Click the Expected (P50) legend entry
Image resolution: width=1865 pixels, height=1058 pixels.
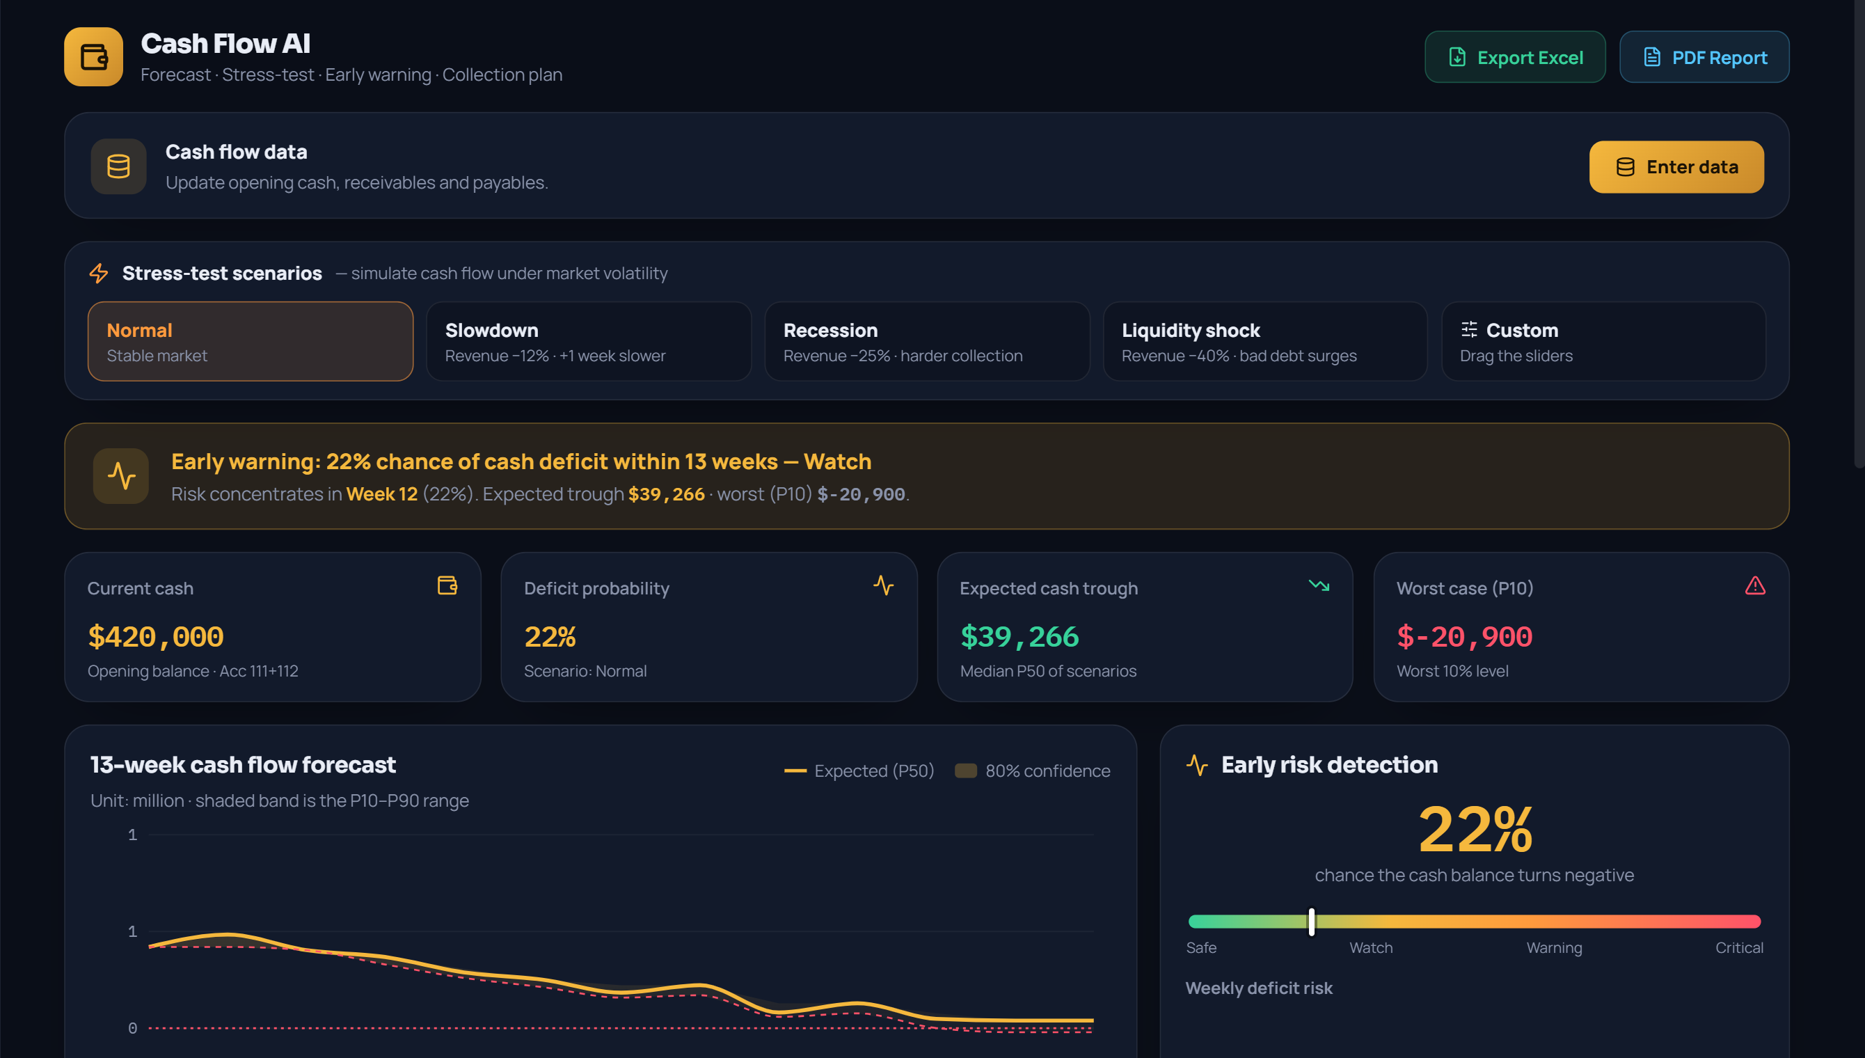tap(859, 771)
